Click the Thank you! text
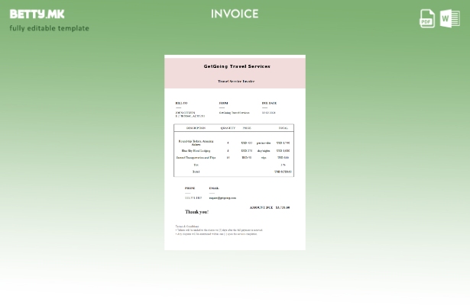The height and width of the screenshot is (305, 470). click(196, 211)
